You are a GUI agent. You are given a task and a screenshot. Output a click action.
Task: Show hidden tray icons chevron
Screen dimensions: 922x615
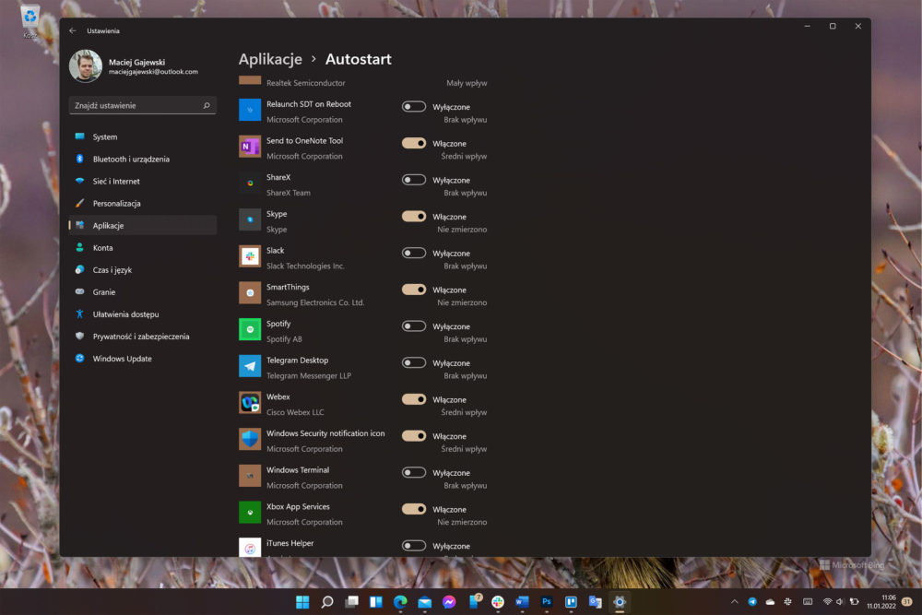(x=735, y=601)
